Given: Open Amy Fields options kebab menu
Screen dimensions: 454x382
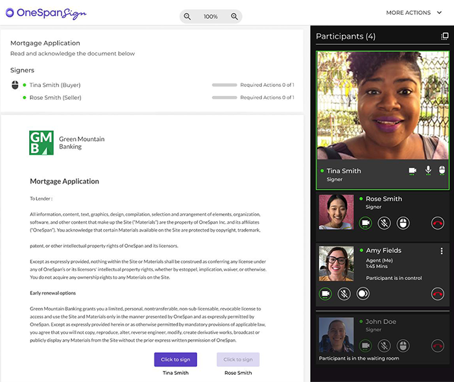Looking at the screenshot, I should click(x=442, y=251).
